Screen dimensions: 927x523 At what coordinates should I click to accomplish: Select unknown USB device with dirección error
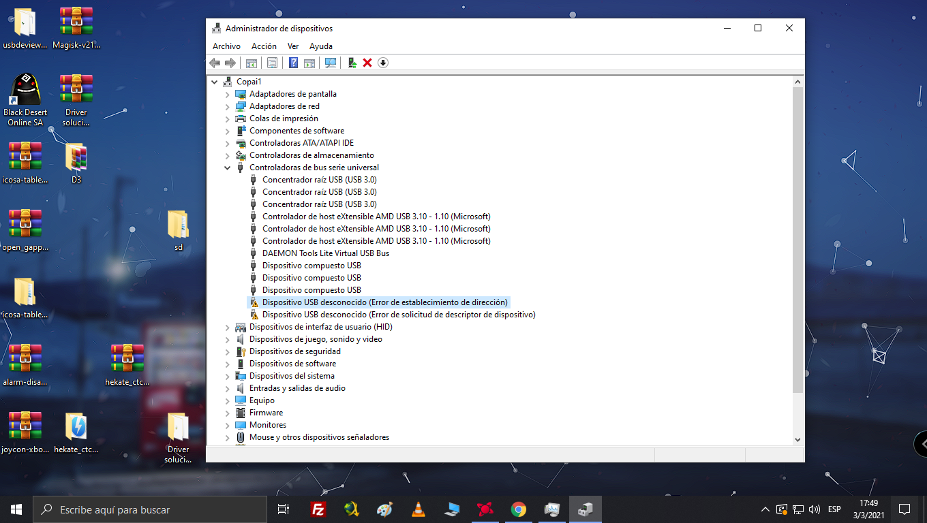pos(385,302)
